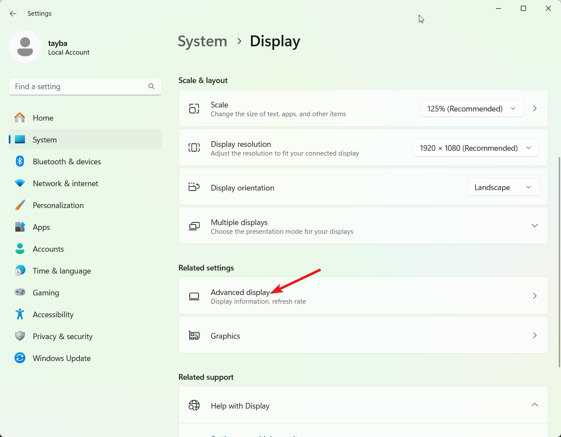Open the tayba user account avatar

[x=25, y=47]
